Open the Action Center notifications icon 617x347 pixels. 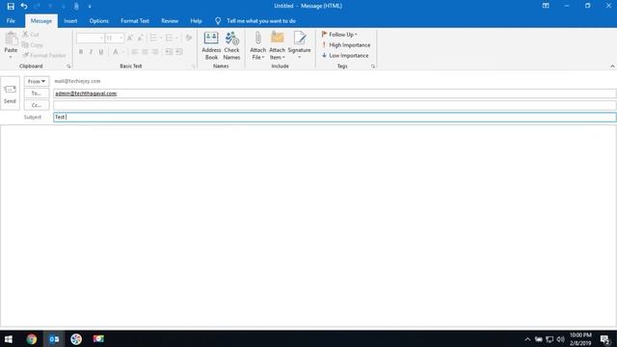pyautogui.click(x=605, y=339)
